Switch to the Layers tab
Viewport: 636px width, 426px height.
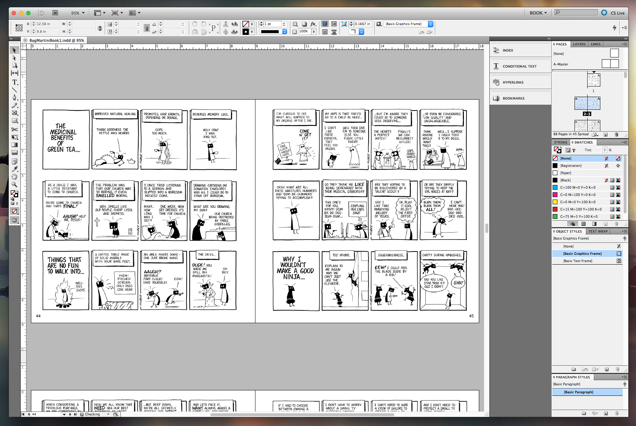click(579, 44)
